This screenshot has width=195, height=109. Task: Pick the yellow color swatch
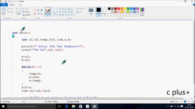125,8
